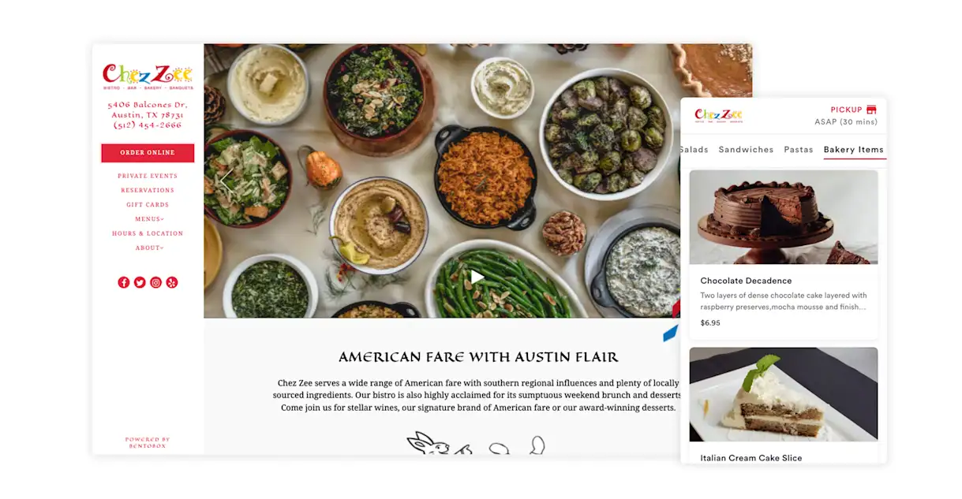
Task: Click the Chez Zee sidebar logo
Action: click(x=148, y=76)
